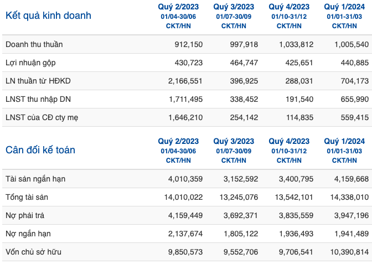The width and height of the screenshot is (372, 264).
Task: Click the value 4,159,449 in Nợ phải trả
Action: [185, 215]
